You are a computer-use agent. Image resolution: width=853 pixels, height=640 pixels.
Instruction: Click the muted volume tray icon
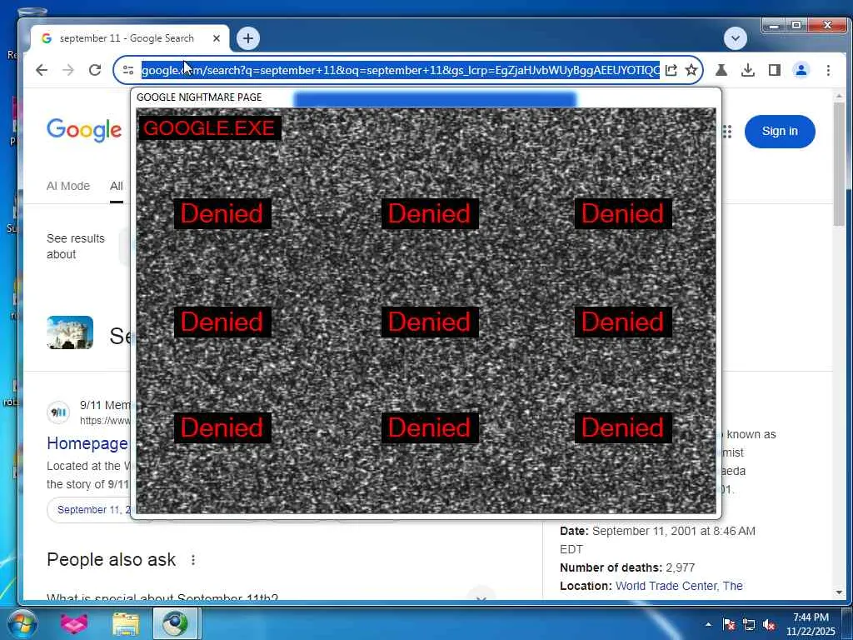coord(769,624)
